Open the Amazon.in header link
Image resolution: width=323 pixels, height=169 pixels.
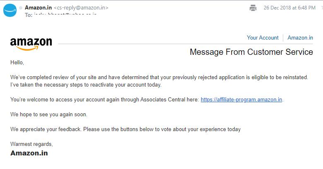(300, 38)
